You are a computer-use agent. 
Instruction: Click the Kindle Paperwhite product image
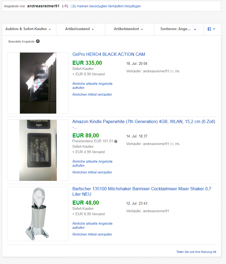tap(38, 150)
